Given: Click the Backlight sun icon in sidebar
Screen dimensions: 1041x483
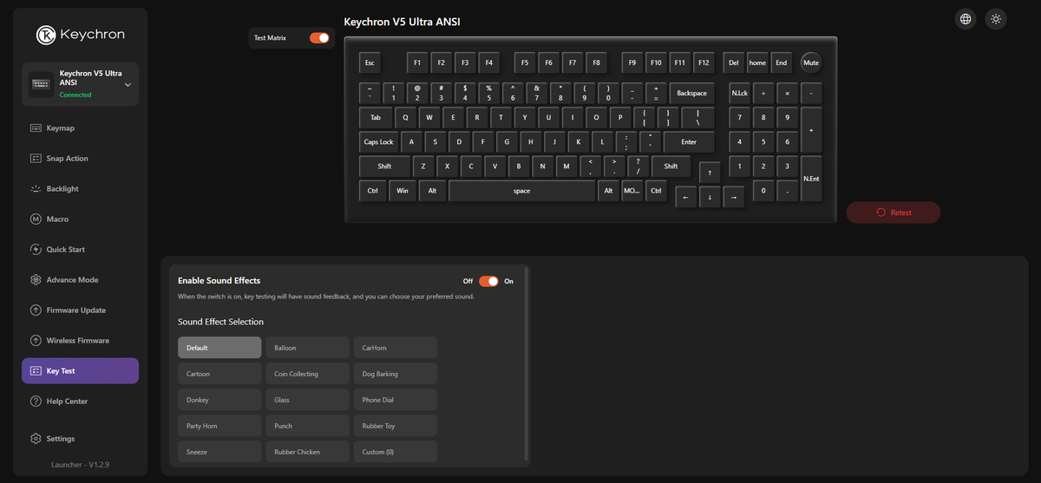Looking at the screenshot, I should pyautogui.click(x=36, y=189).
